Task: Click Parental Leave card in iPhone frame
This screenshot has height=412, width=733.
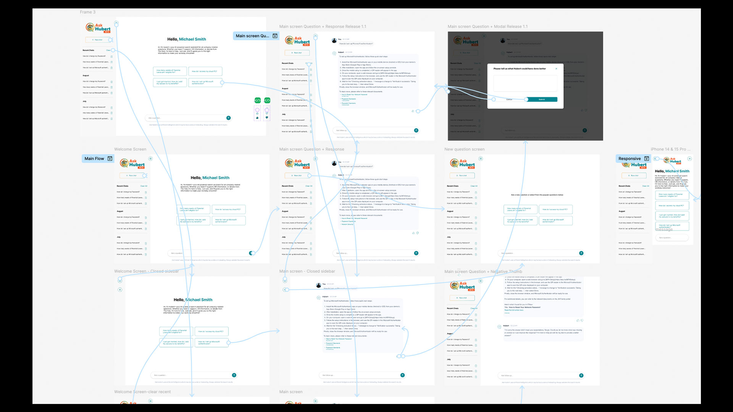Action: [x=672, y=195]
